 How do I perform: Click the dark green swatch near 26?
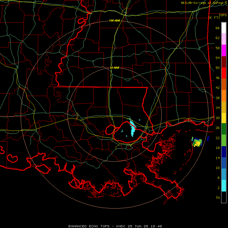coord(224,129)
